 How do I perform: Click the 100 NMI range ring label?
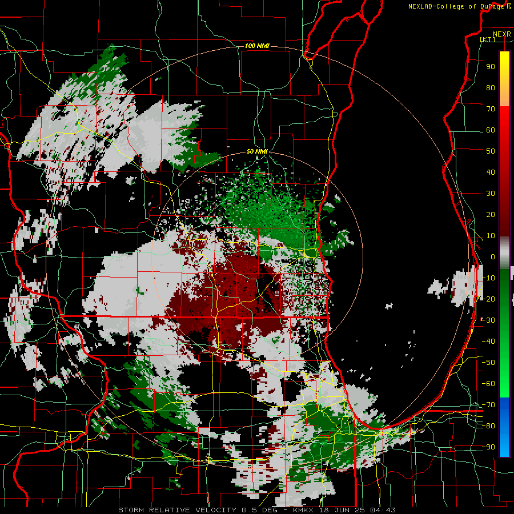coord(257,46)
